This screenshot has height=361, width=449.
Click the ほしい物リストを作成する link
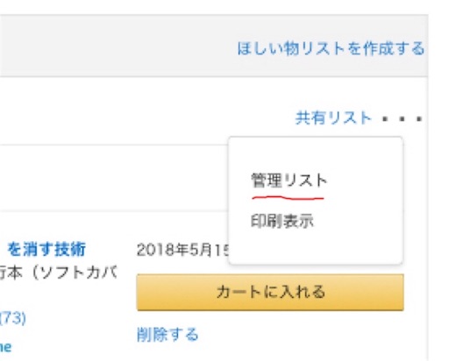331,48
